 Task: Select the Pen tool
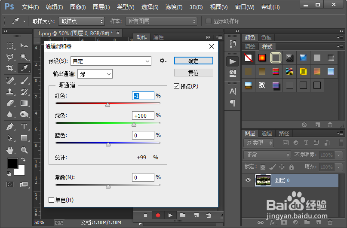point(10,127)
